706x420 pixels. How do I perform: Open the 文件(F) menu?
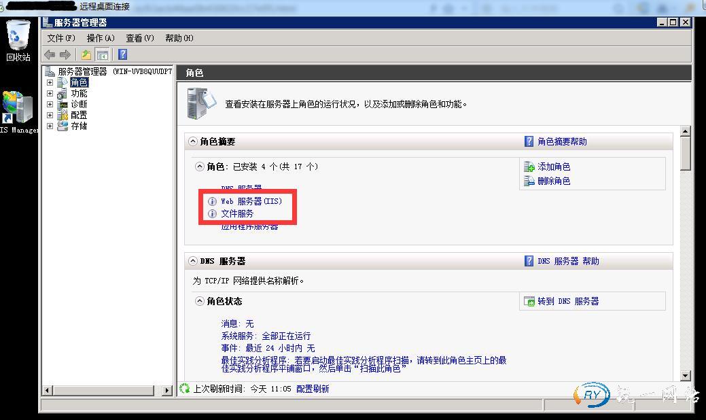(x=60, y=38)
